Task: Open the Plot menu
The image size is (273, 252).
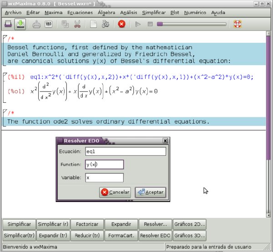Action: coord(175,13)
